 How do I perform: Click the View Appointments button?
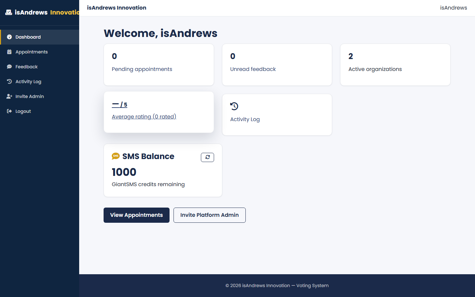click(x=137, y=215)
